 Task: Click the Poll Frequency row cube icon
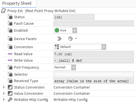10,67
